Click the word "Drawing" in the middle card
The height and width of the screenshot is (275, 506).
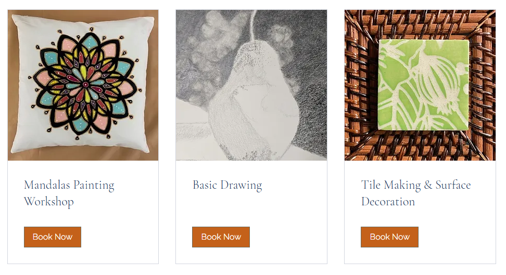[x=241, y=185]
